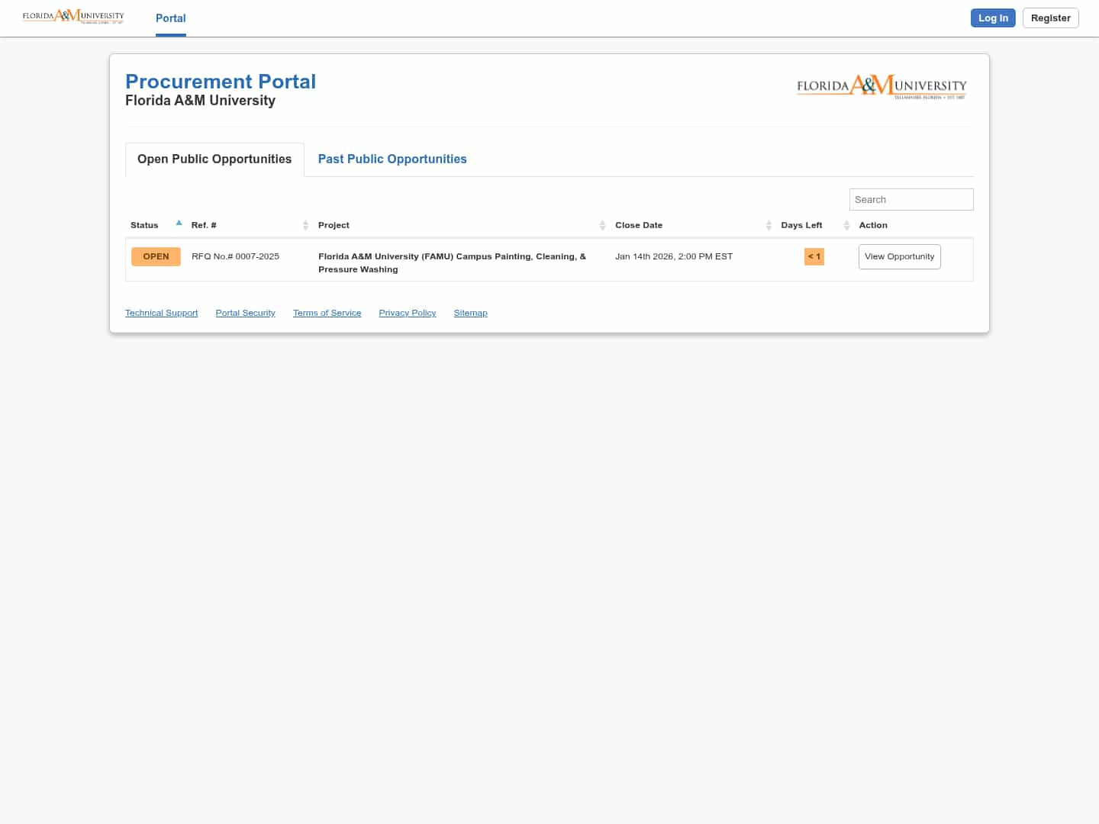
Task: Open the Portal navigation item
Action: (x=170, y=18)
